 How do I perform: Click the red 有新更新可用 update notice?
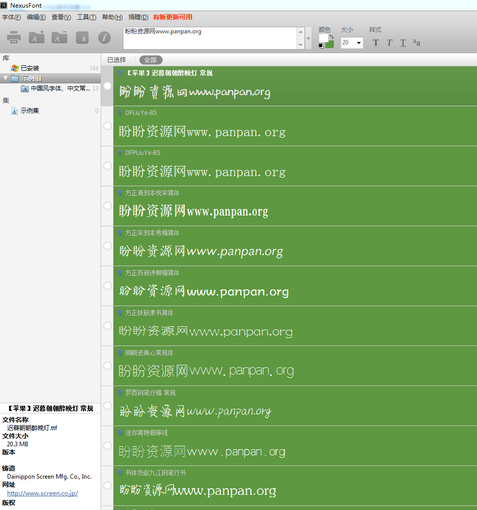pyautogui.click(x=172, y=17)
